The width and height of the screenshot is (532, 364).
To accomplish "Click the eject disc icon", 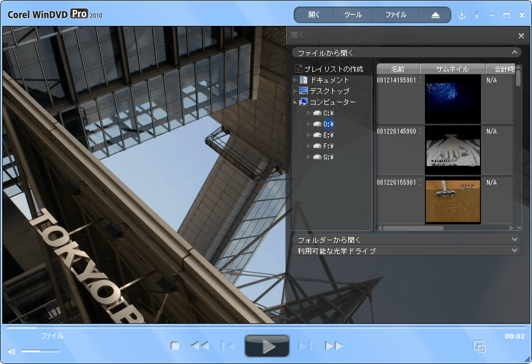I will (x=435, y=15).
